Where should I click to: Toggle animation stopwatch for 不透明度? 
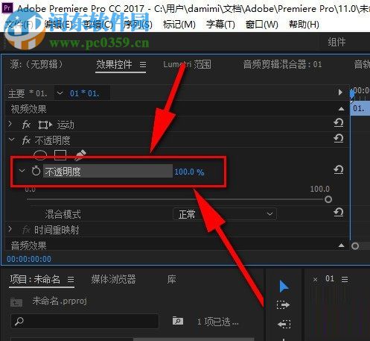click(x=36, y=171)
